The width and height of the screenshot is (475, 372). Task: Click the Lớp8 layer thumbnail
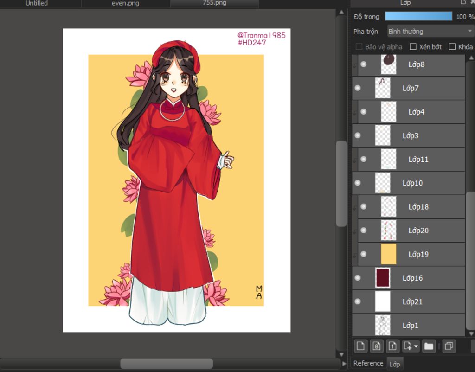click(389, 64)
